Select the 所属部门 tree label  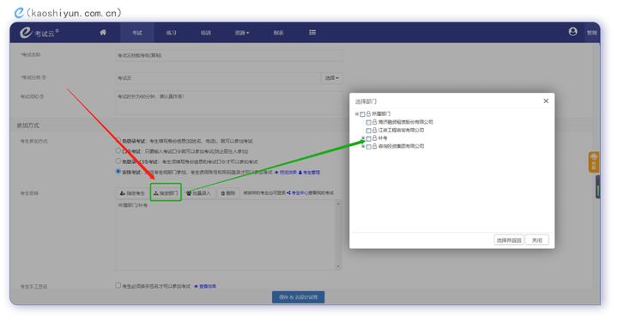(x=381, y=113)
